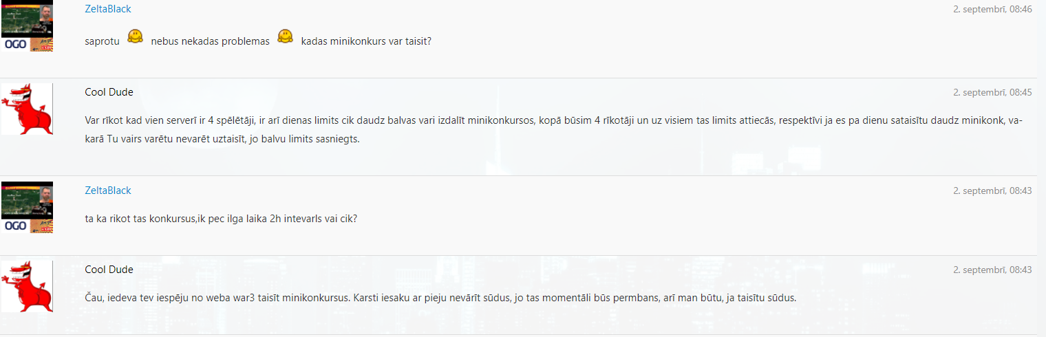Click the "2. septembrī, 08:45" timestamp
This screenshot has width=1046, height=337.
tap(992, 92)
